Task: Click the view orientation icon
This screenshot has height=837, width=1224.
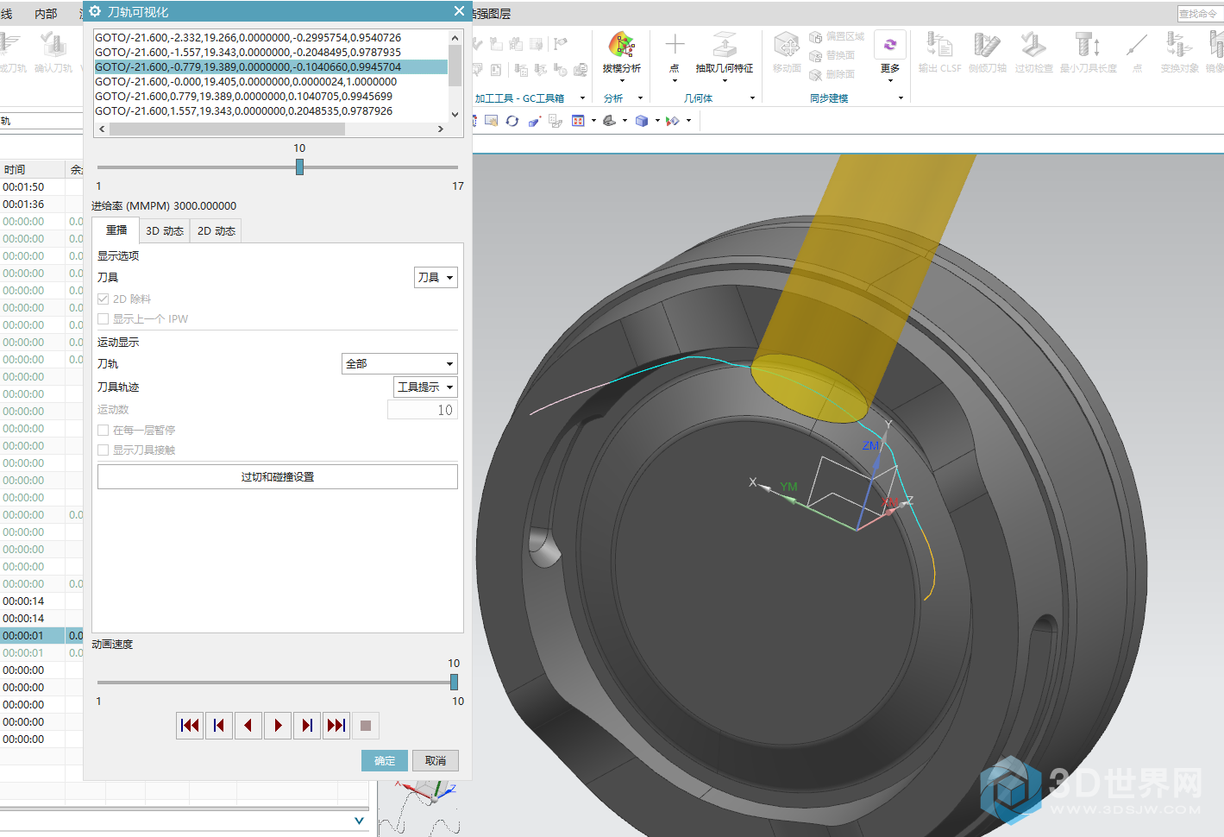Action: [609, 121]
